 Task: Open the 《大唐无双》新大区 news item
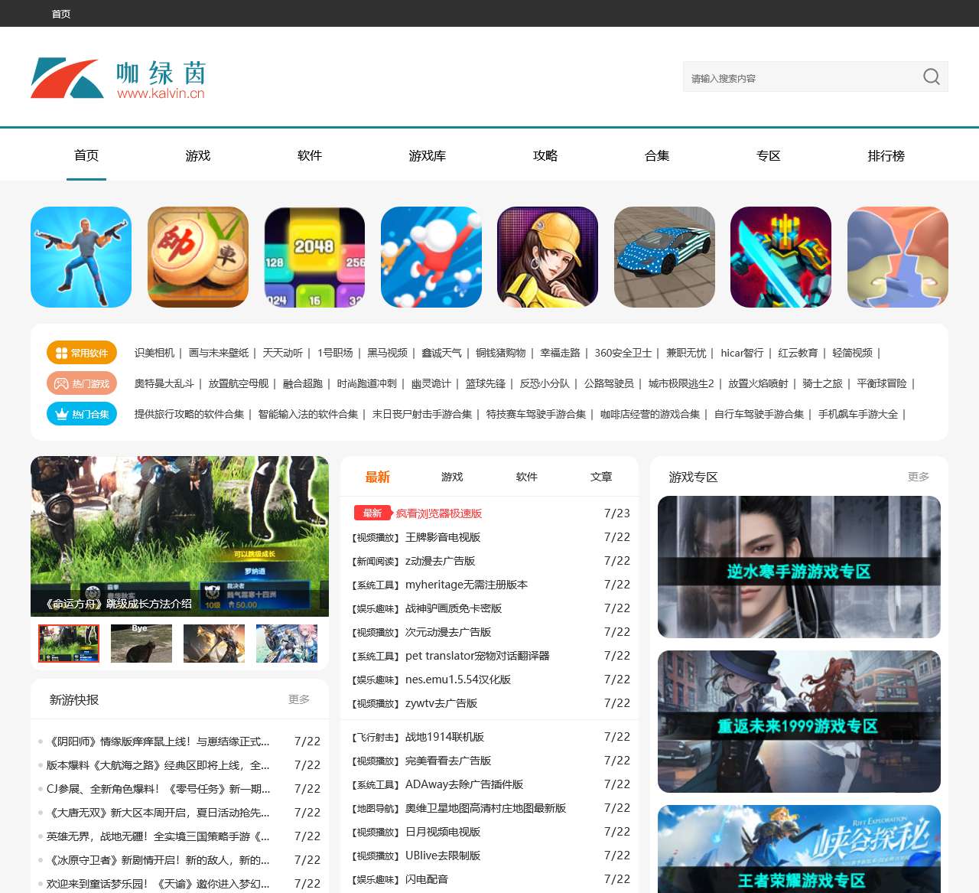coord(158,813)
